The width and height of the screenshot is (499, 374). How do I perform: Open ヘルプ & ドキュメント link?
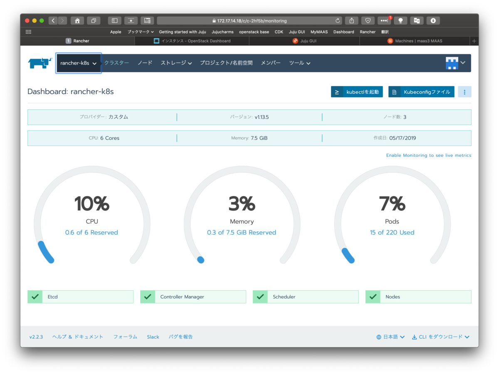[x=78, y=337]
